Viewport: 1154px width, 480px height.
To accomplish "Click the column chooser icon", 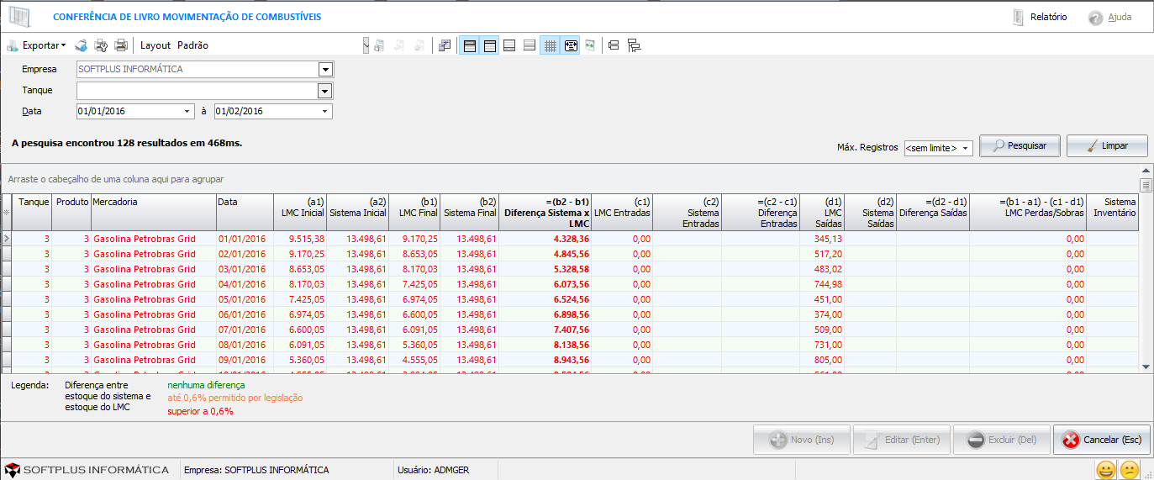I will click(445, 45).
